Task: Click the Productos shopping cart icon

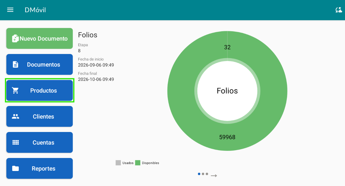Action: point(15,90)
